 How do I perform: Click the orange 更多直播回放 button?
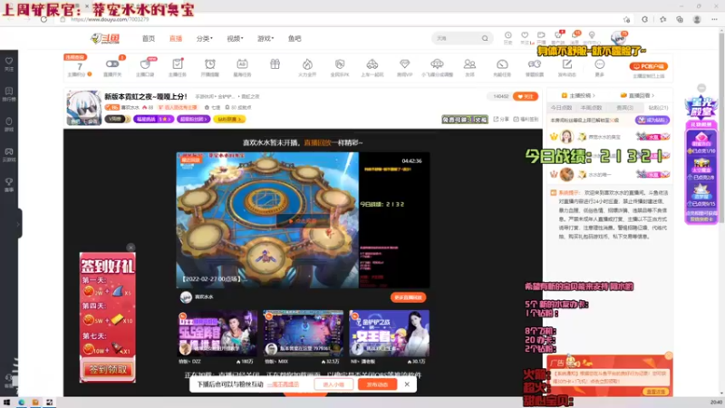(409, 297)
